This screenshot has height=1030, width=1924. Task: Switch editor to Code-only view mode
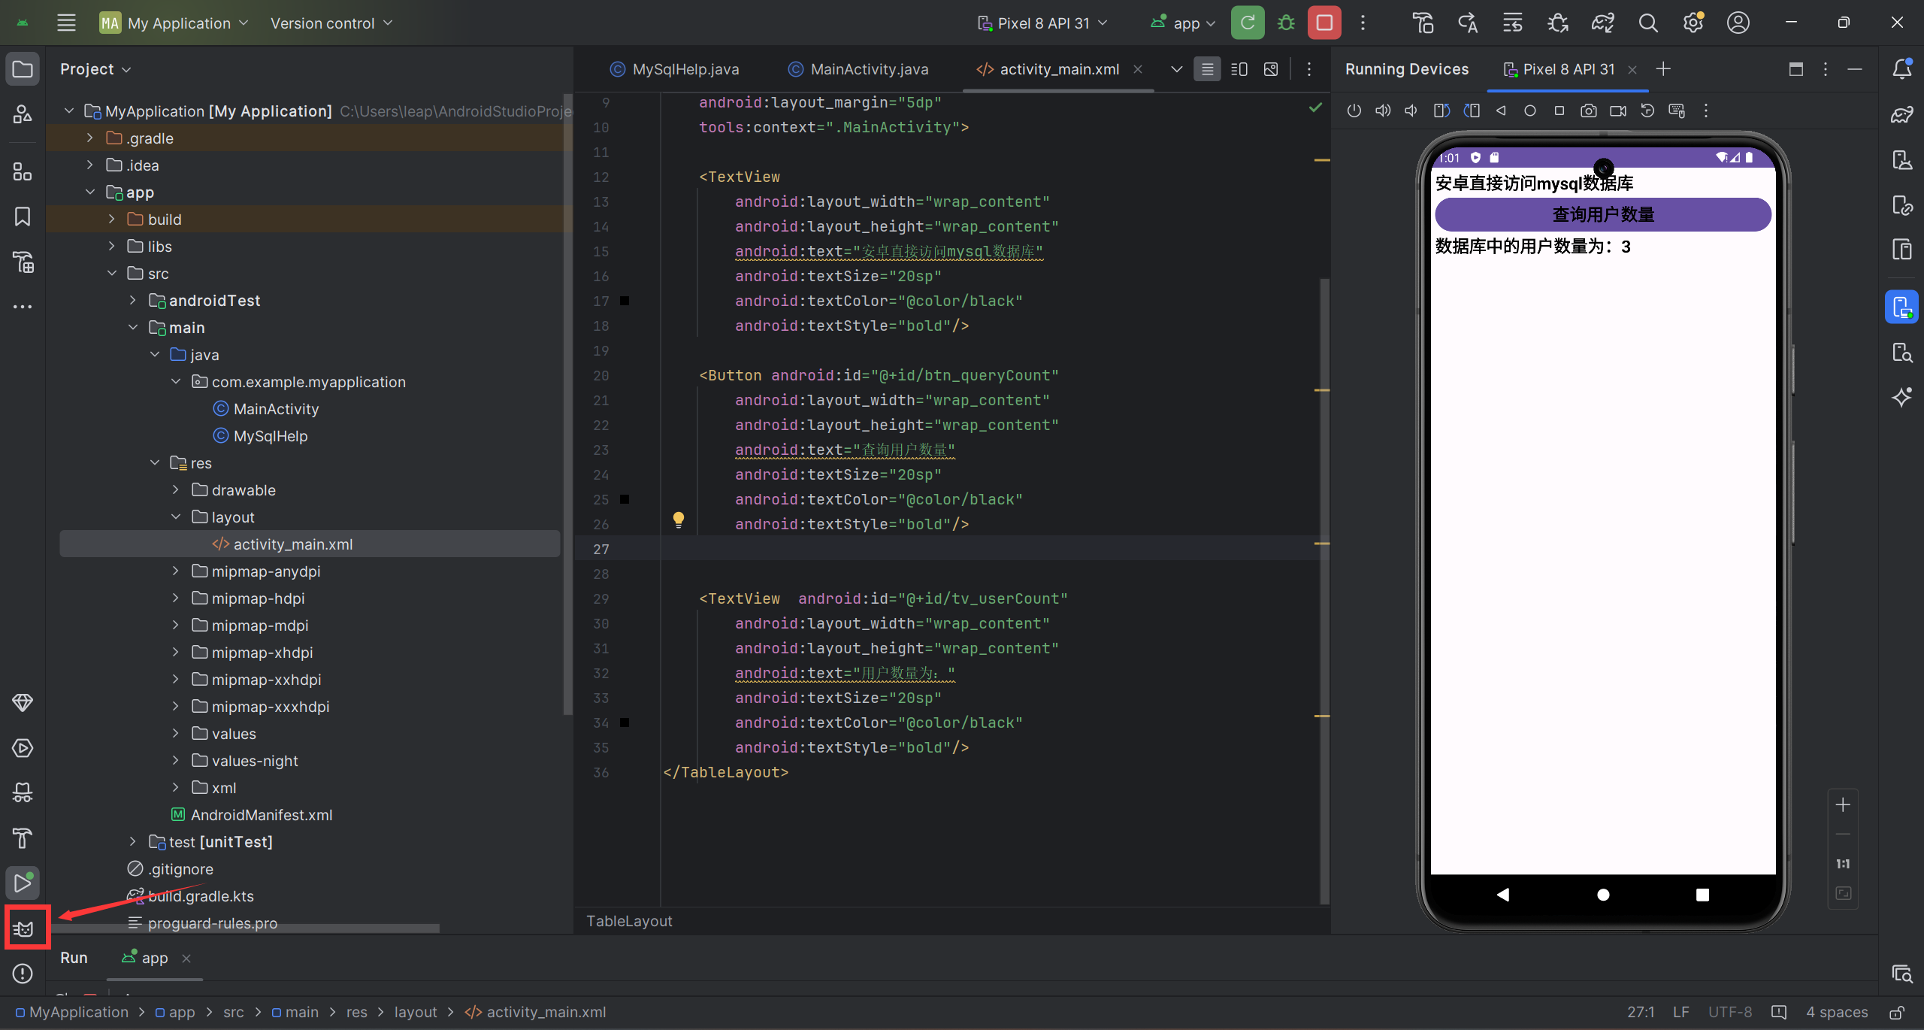coord(1207,69)
